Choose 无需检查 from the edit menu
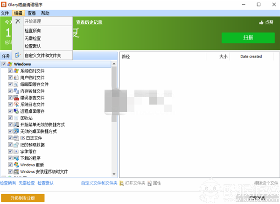The width and height of the screenshot is (280, 204). [48, 38]
